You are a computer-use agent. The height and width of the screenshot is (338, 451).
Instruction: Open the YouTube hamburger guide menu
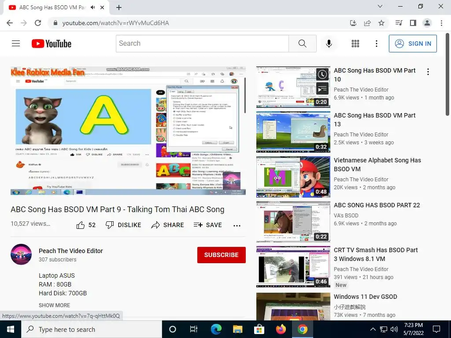pos(16,44)
